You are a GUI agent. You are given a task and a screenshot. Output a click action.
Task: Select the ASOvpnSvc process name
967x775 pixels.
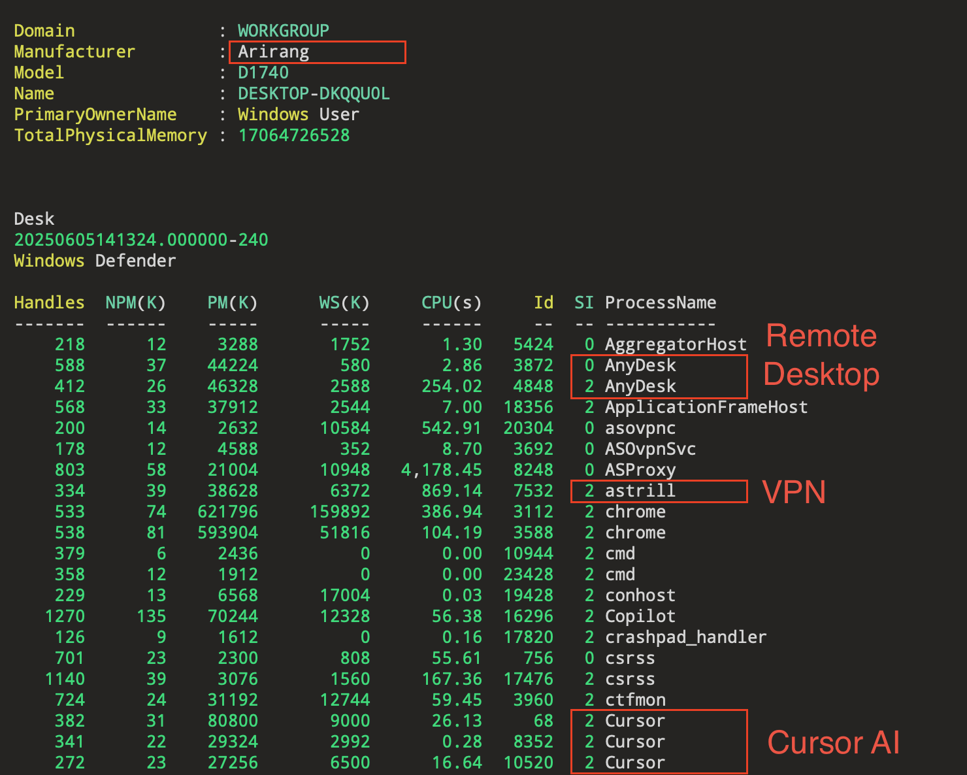click(650, 449)
